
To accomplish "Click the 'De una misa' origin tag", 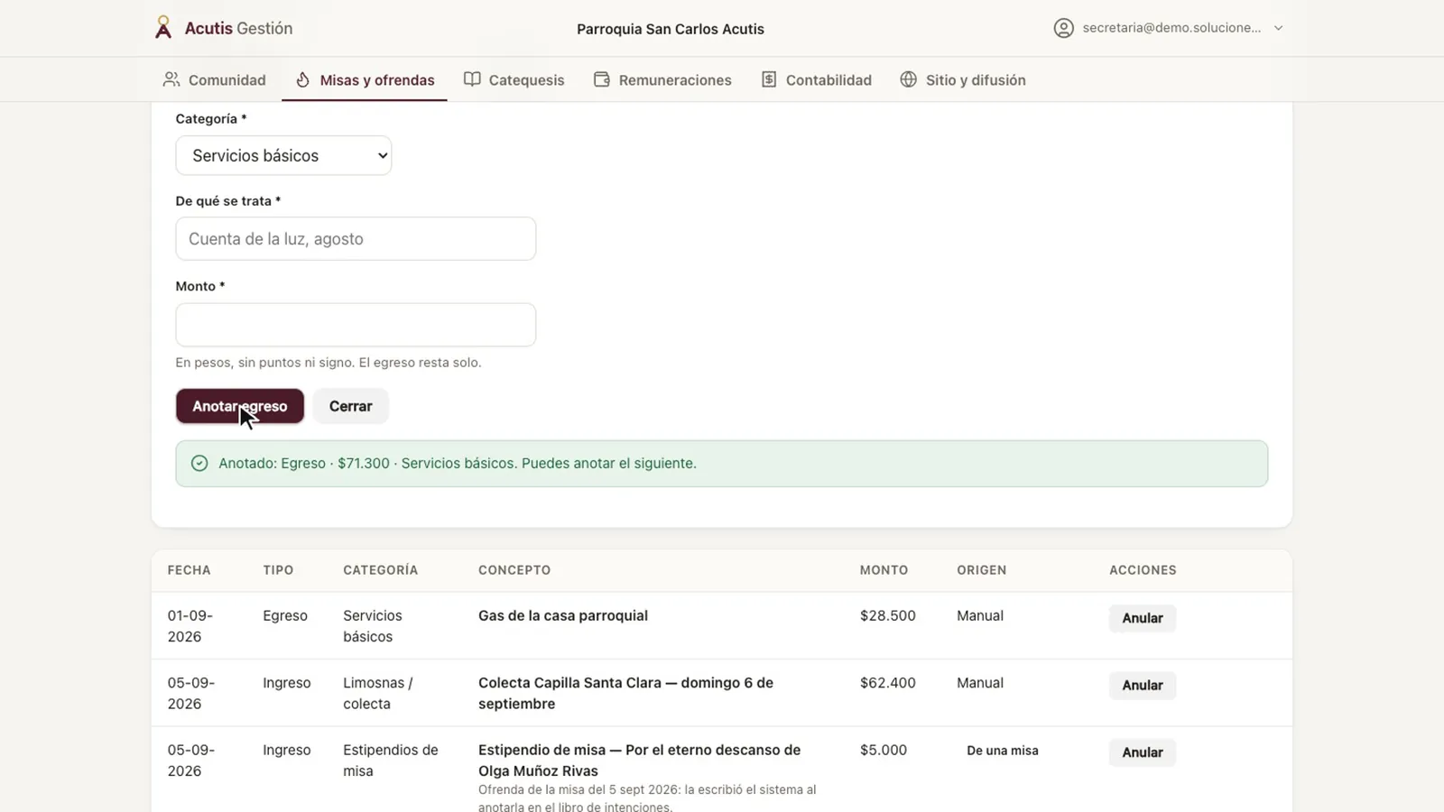I will (x=1003, y=751).
